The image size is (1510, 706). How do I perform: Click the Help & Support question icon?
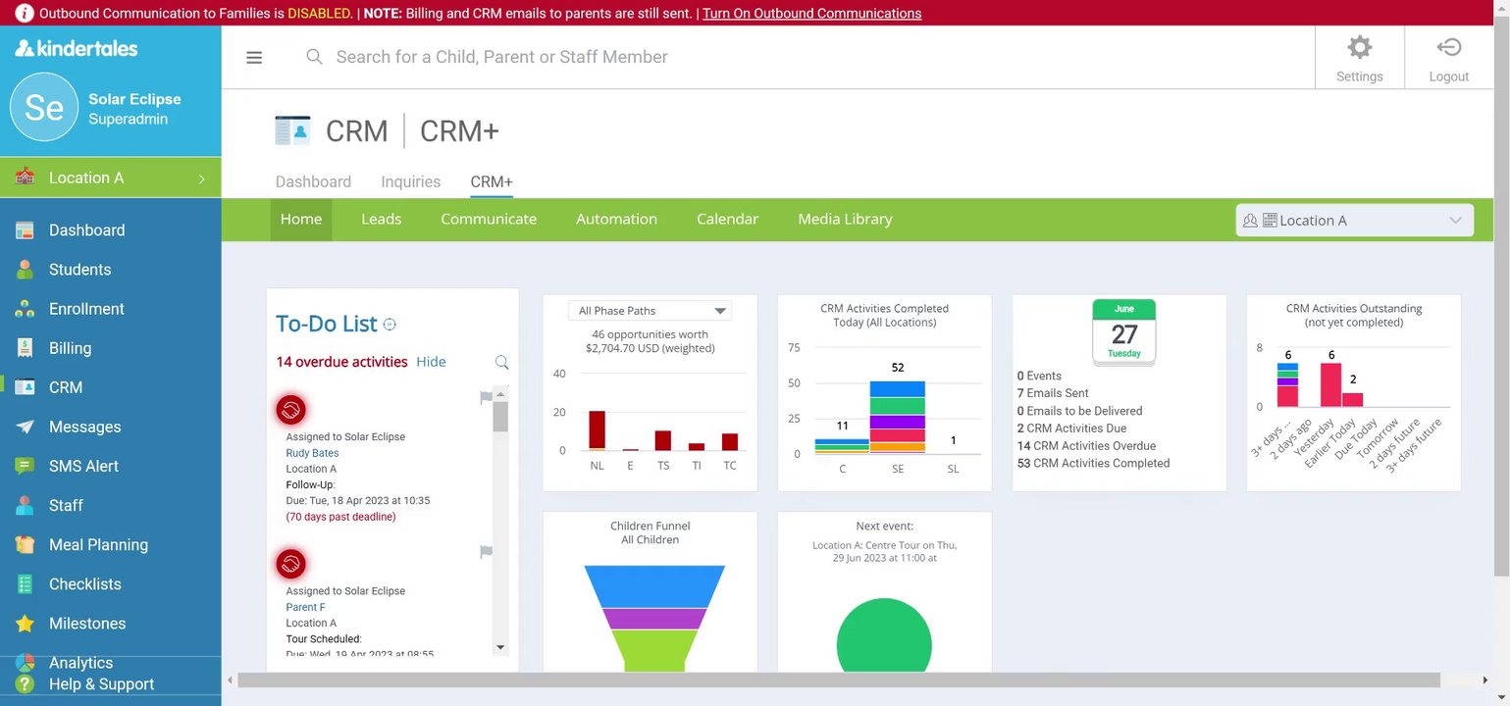[26, 684]
